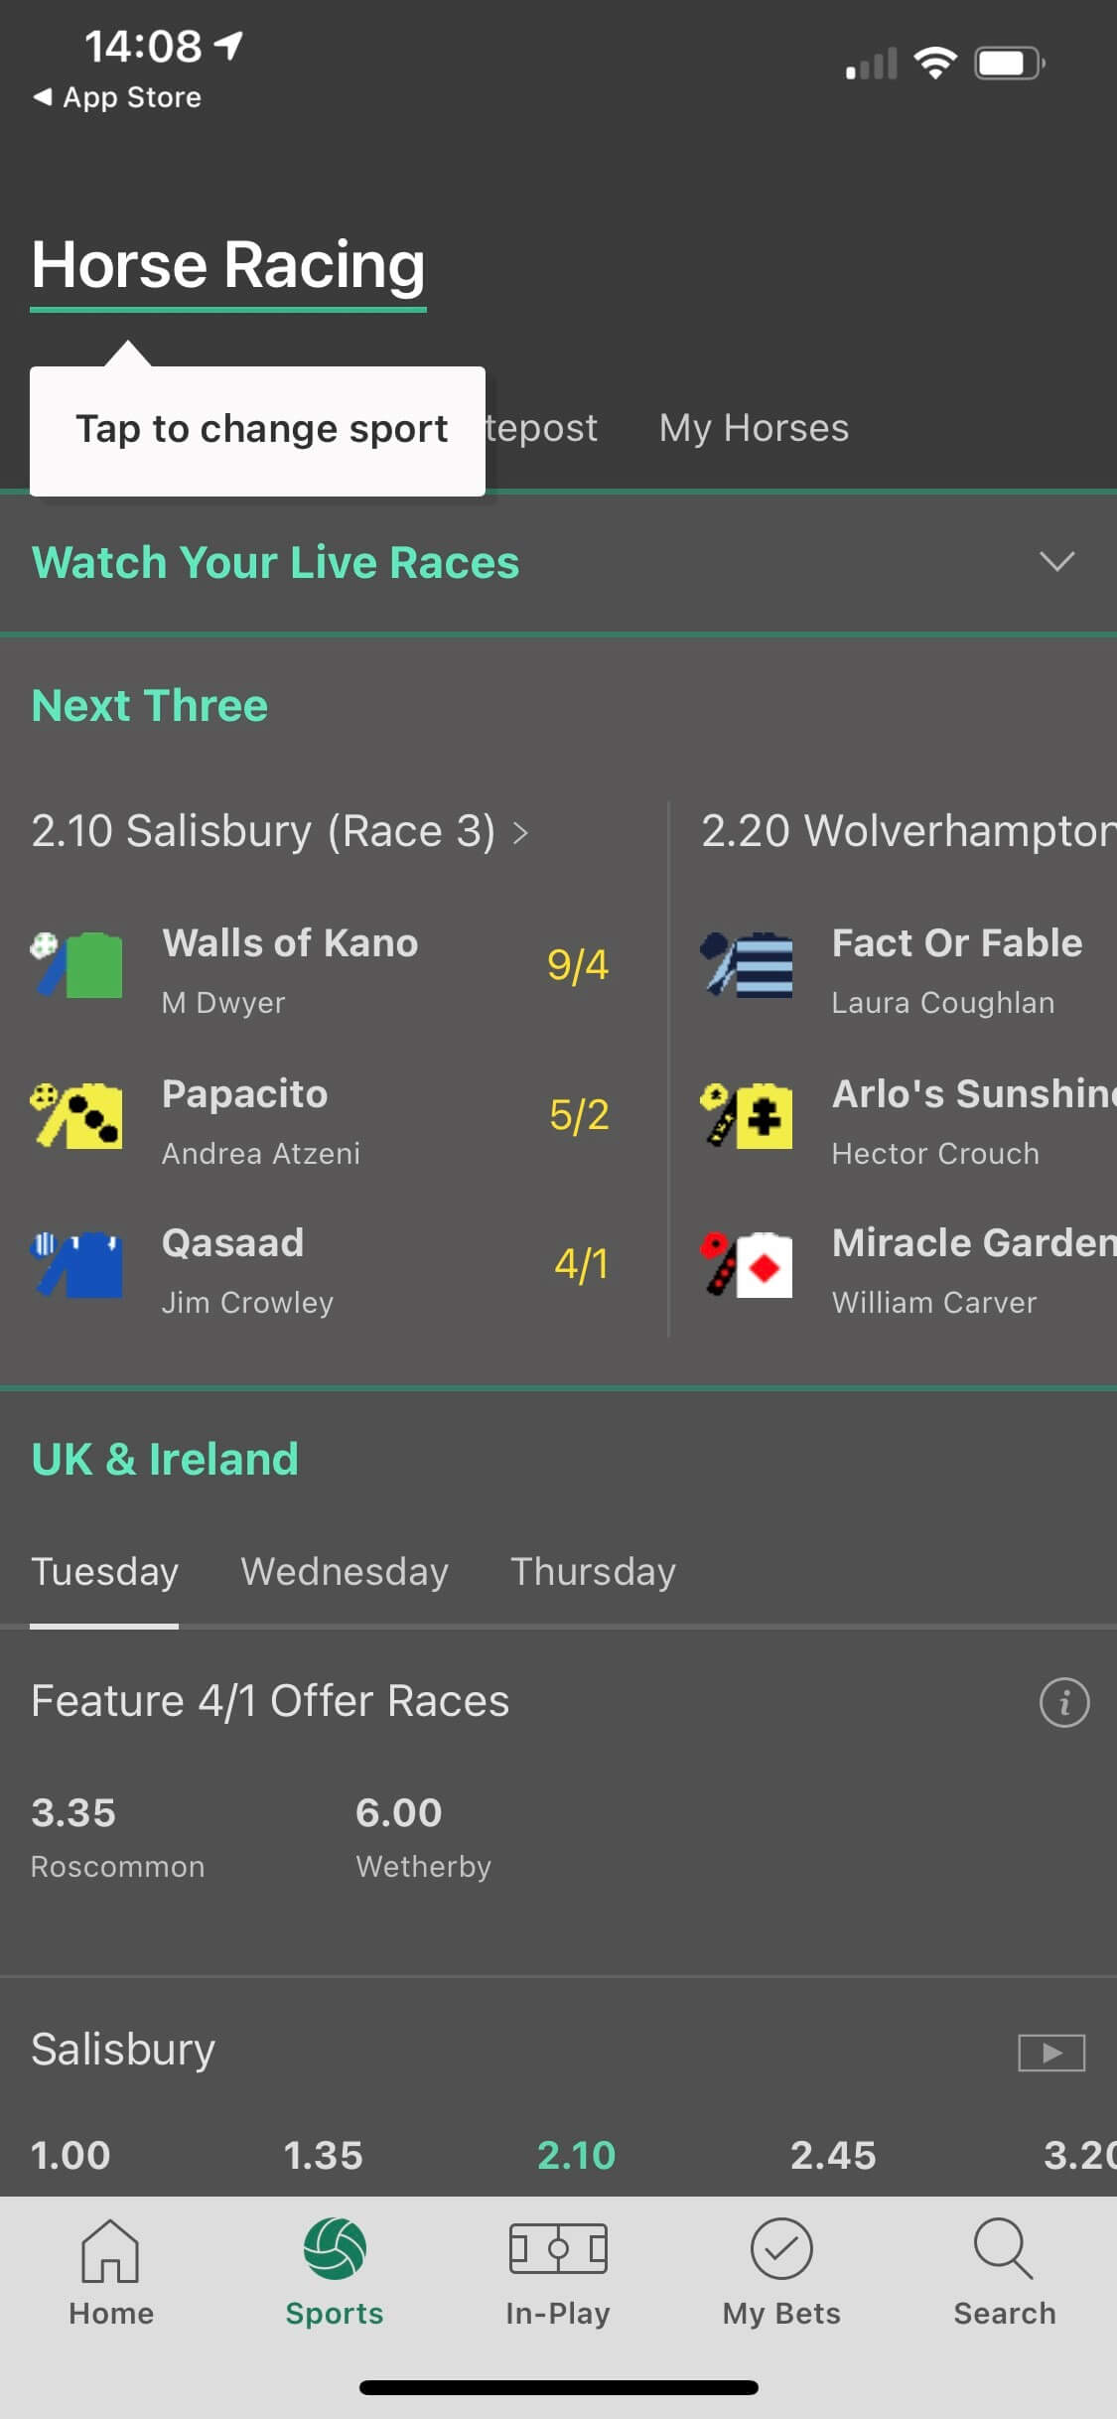Tap Walls of Kano's jockey silks icon

tap(77, 966)
